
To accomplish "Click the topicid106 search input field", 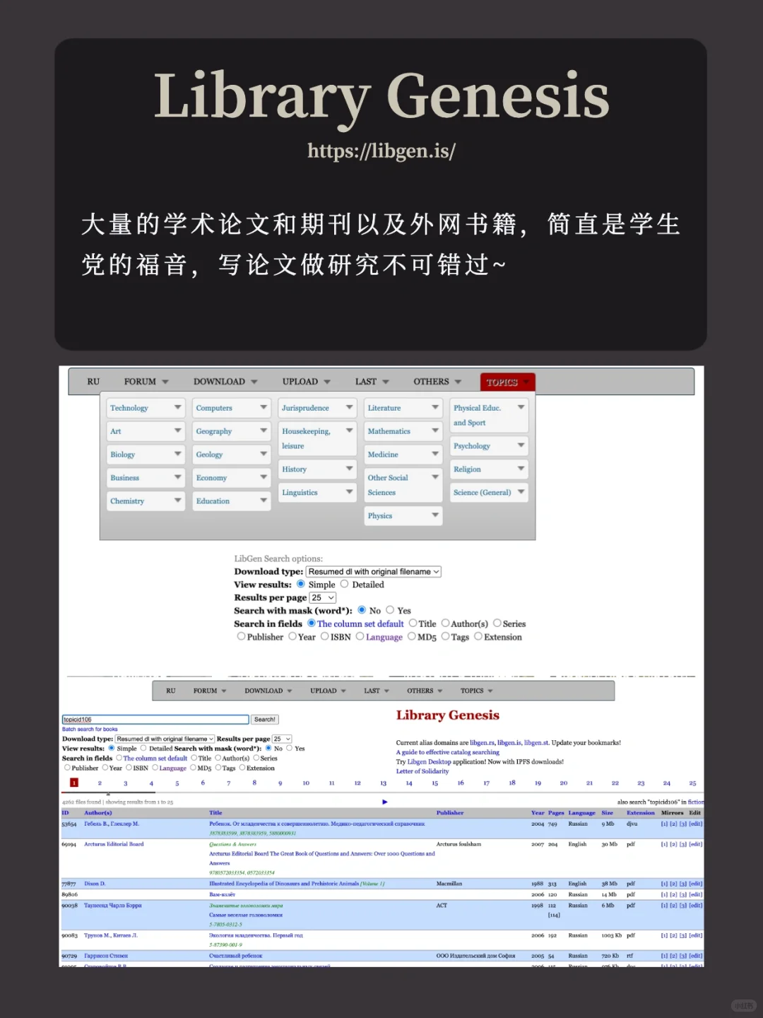I will [x=155, y=720].
